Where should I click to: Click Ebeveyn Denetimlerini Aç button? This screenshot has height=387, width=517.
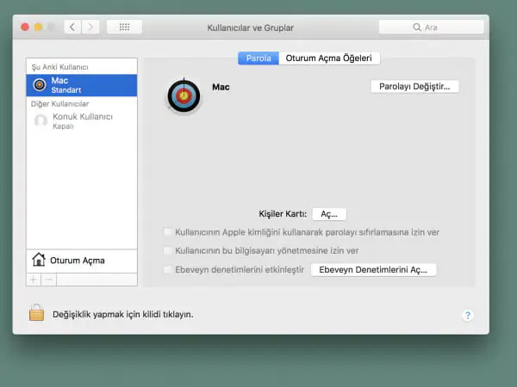pyautogui.click(x=373, y=270)
